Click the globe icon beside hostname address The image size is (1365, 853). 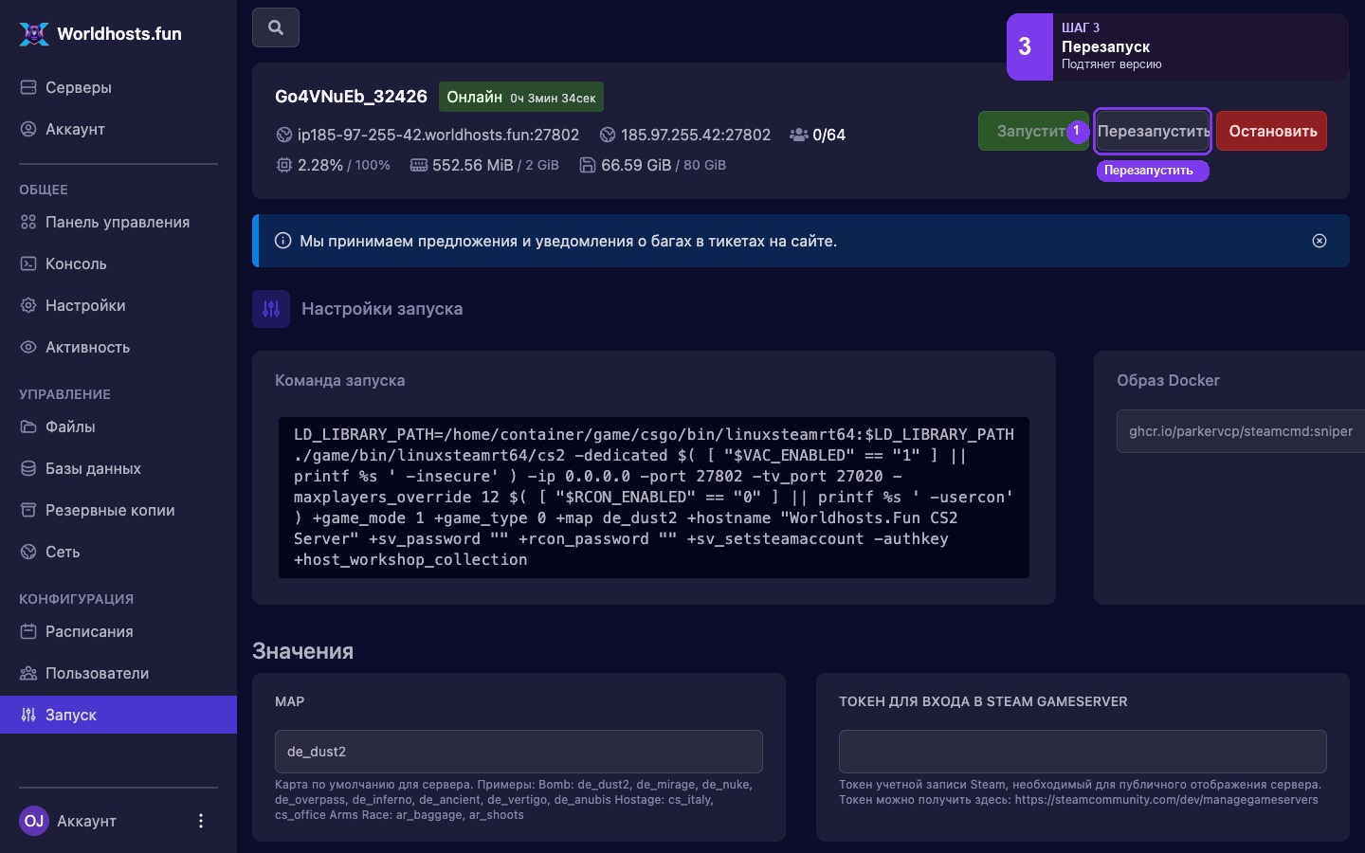(283, 135)
